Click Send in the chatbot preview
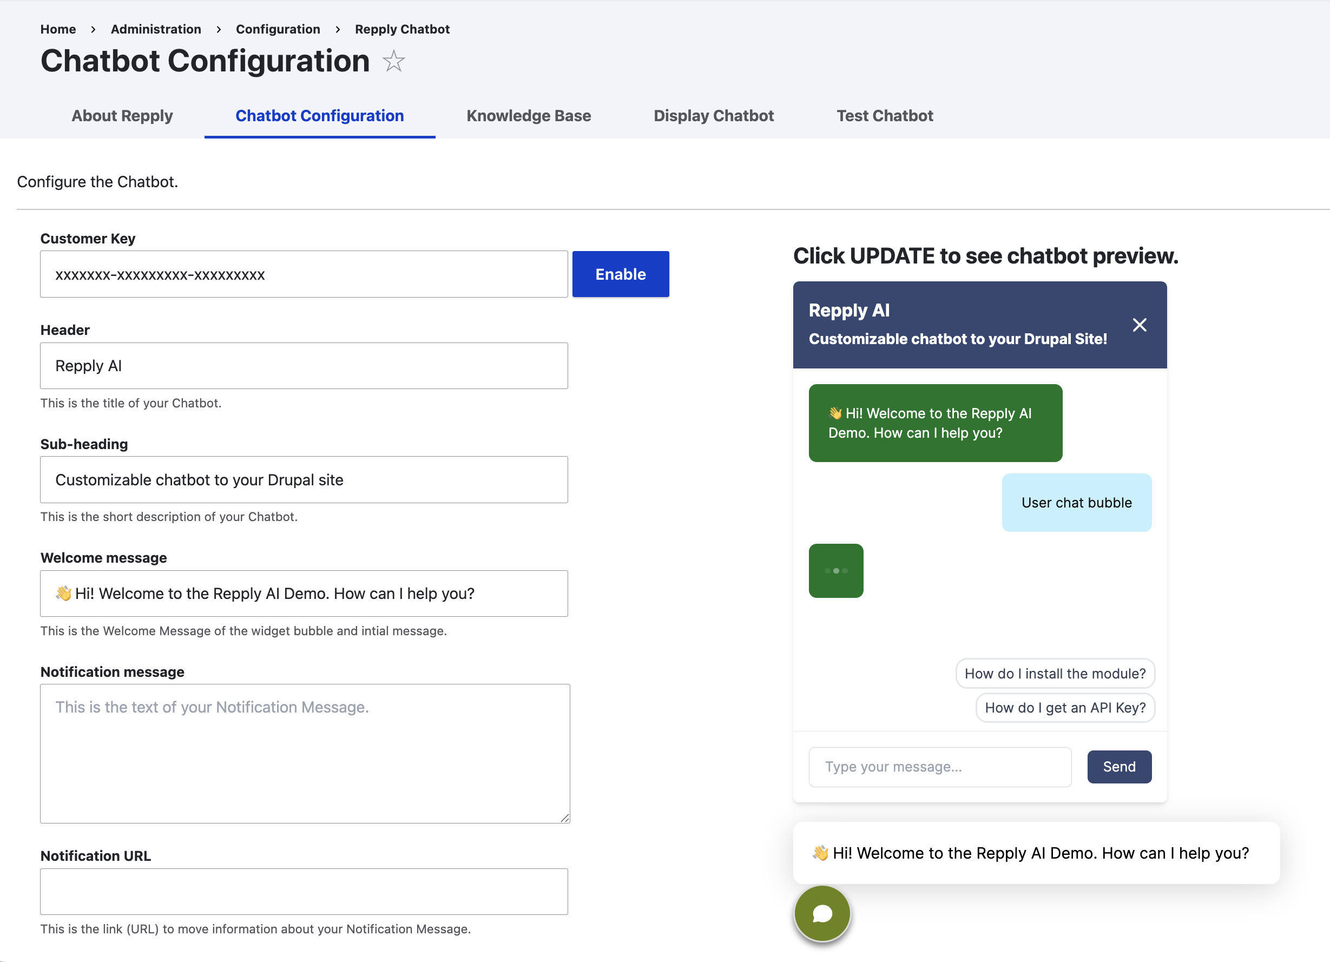 tap(1118, 766)
